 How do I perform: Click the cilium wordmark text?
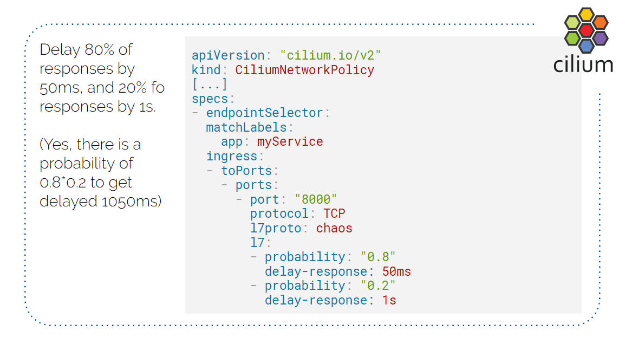583,64
